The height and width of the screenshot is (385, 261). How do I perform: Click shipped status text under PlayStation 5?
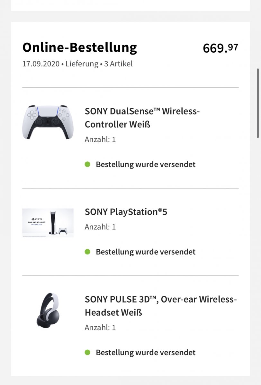(146, 252)
